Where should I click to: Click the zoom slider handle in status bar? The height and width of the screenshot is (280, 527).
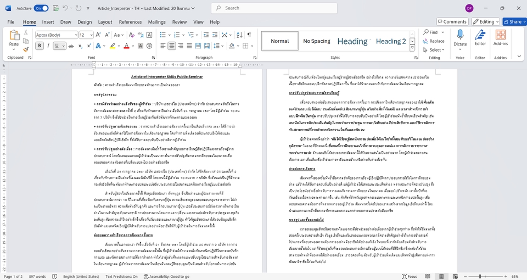480,276
